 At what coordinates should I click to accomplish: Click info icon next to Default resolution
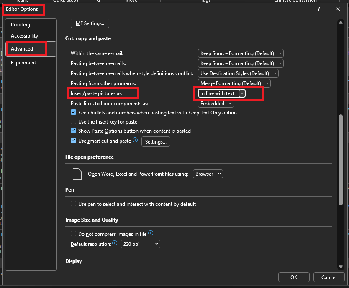pos(115,243)
